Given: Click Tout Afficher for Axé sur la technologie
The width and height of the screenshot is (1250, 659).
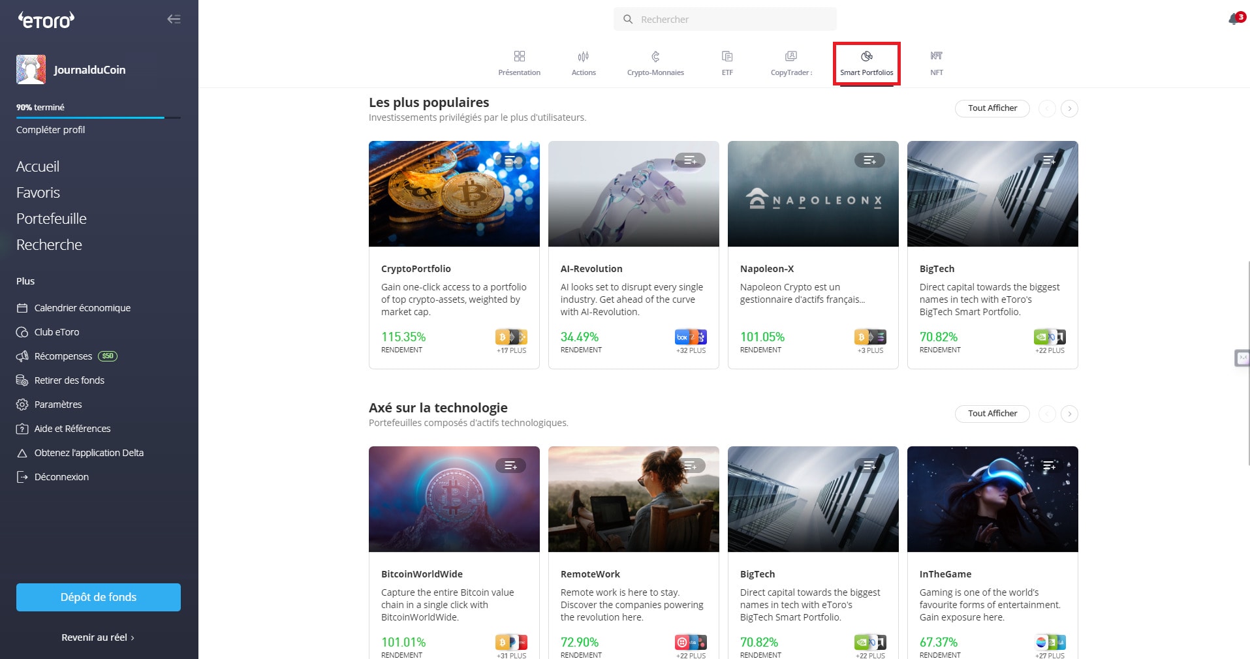Looking at the screenshot, I should [992, 414].
